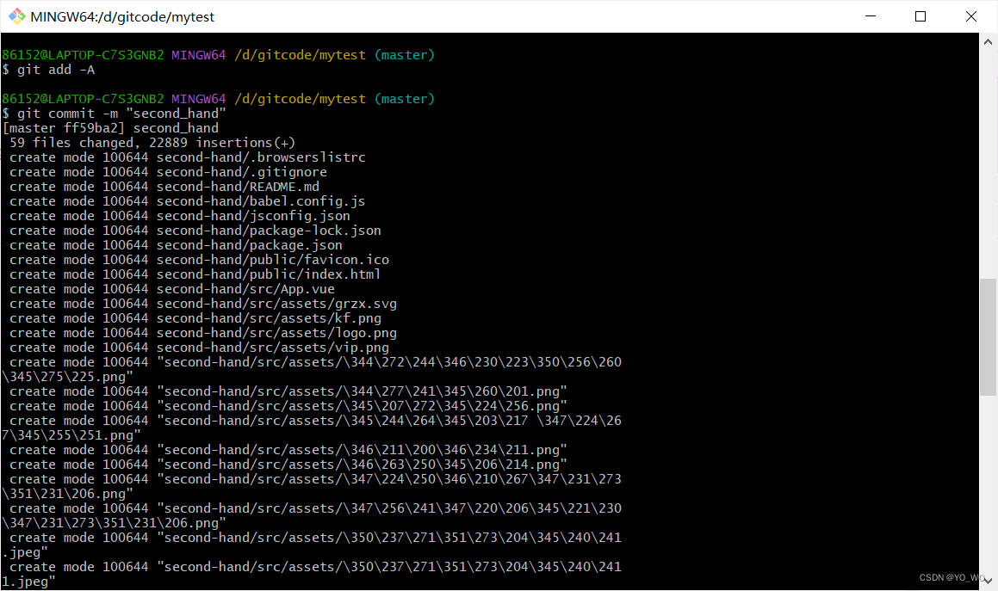Screen dimensions: 998x591
Task: Click the line ending in \345\207\272\345\224\256.png
Action: pos(288,407)
